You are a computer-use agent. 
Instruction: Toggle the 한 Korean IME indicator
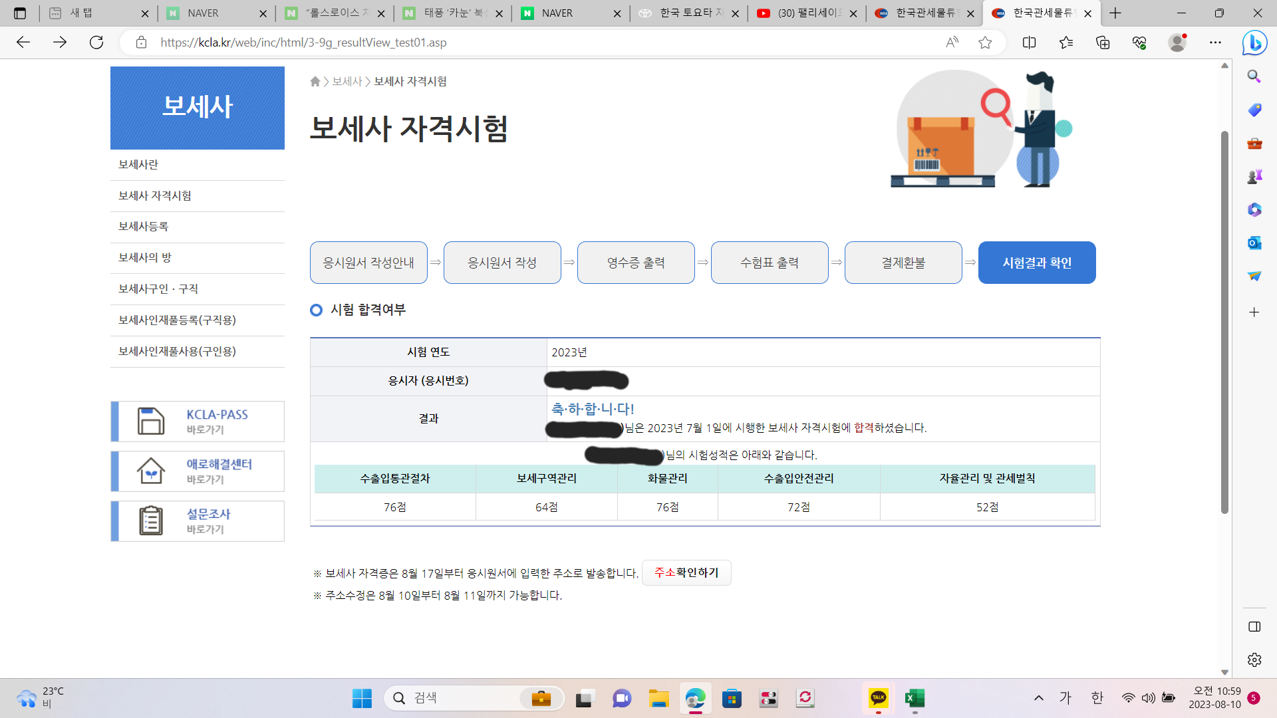click(x=1097, y=698)
